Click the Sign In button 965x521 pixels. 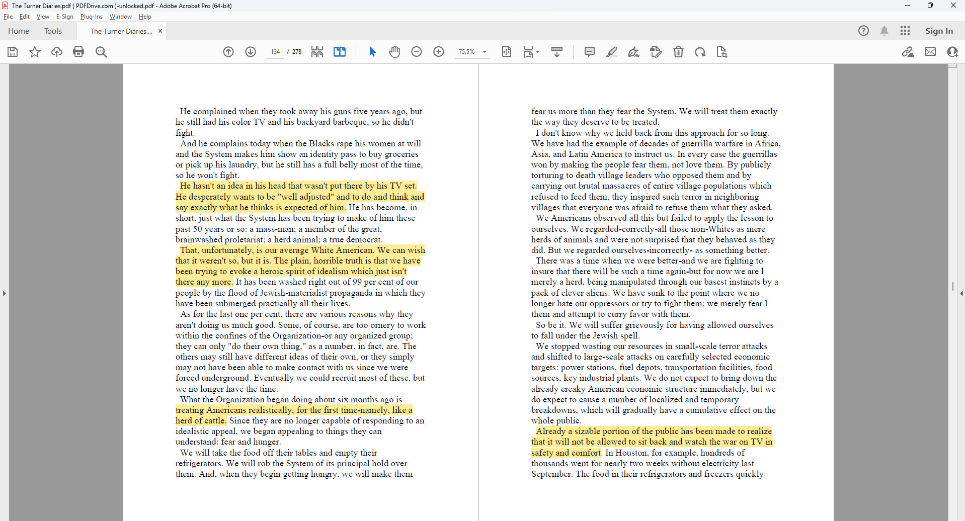[x=939, y=31]
